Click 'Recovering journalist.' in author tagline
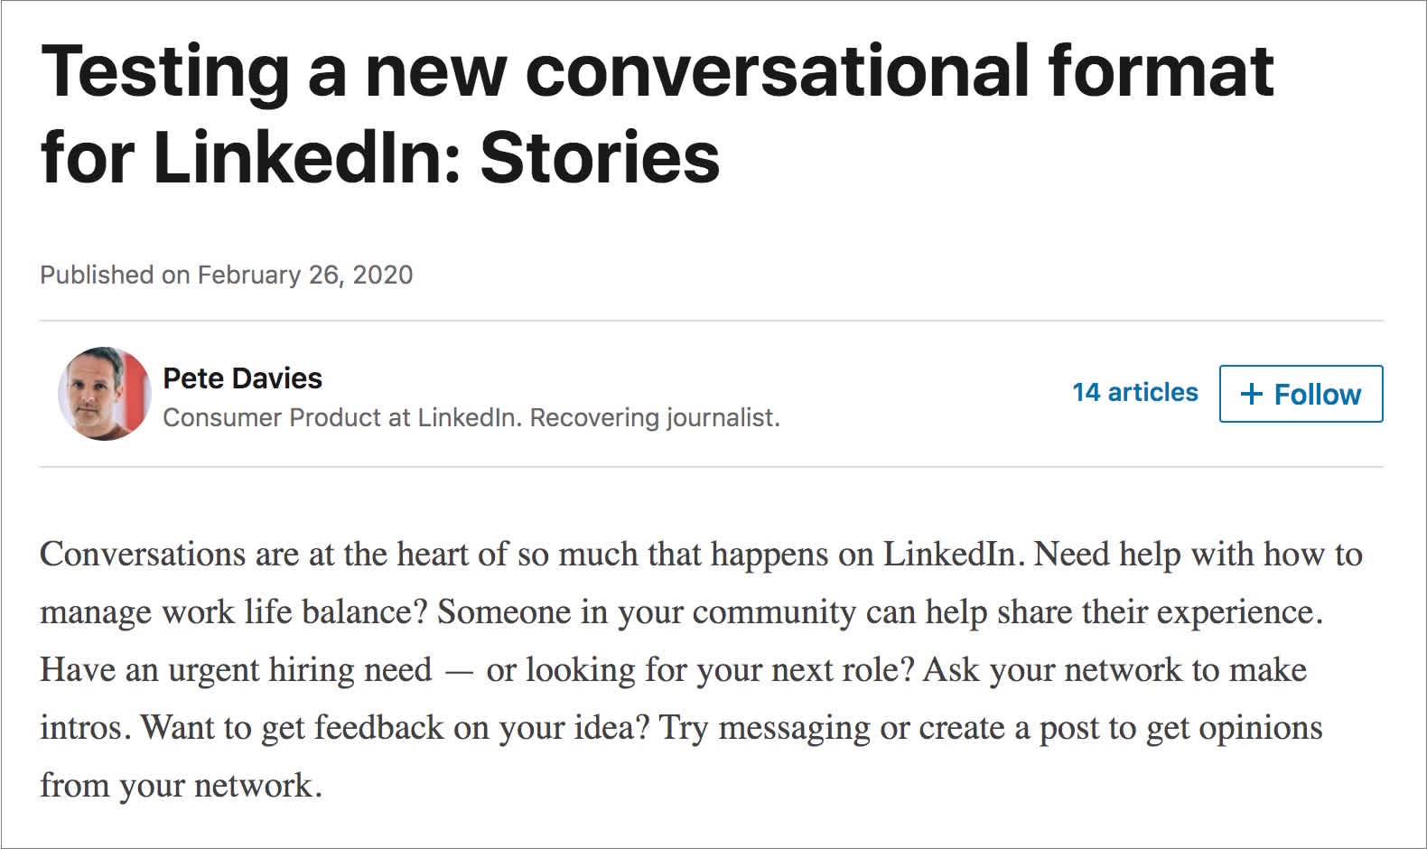 click(x=655, y=417)
